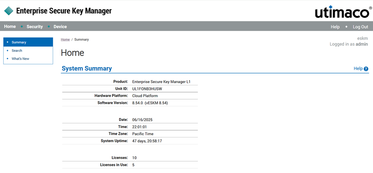Click the 'Pacific Time' value

(143, 134)
